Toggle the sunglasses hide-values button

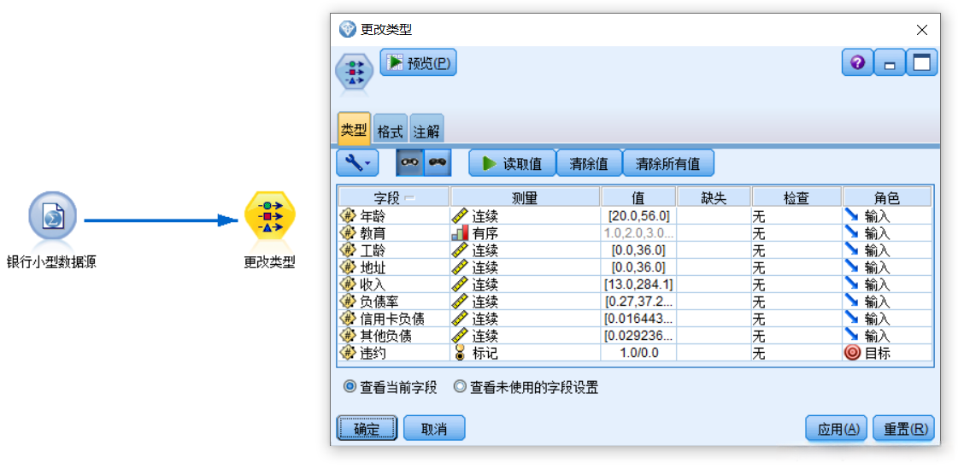click(x=438, y=162)
